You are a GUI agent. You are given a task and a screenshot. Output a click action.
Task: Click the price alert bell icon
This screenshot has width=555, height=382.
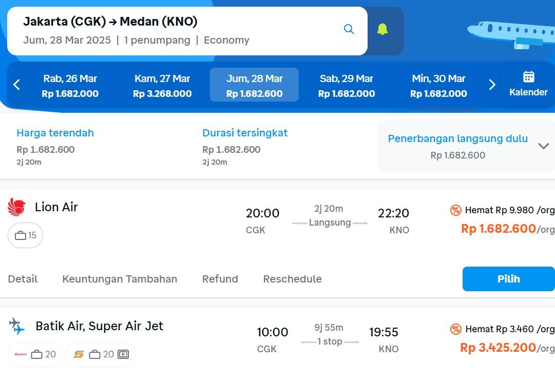[382, 29]
